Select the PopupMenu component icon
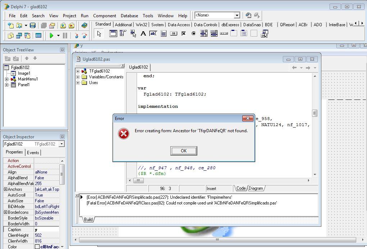The width and height of the screenshot is (367, 249). tap(133, 33)
